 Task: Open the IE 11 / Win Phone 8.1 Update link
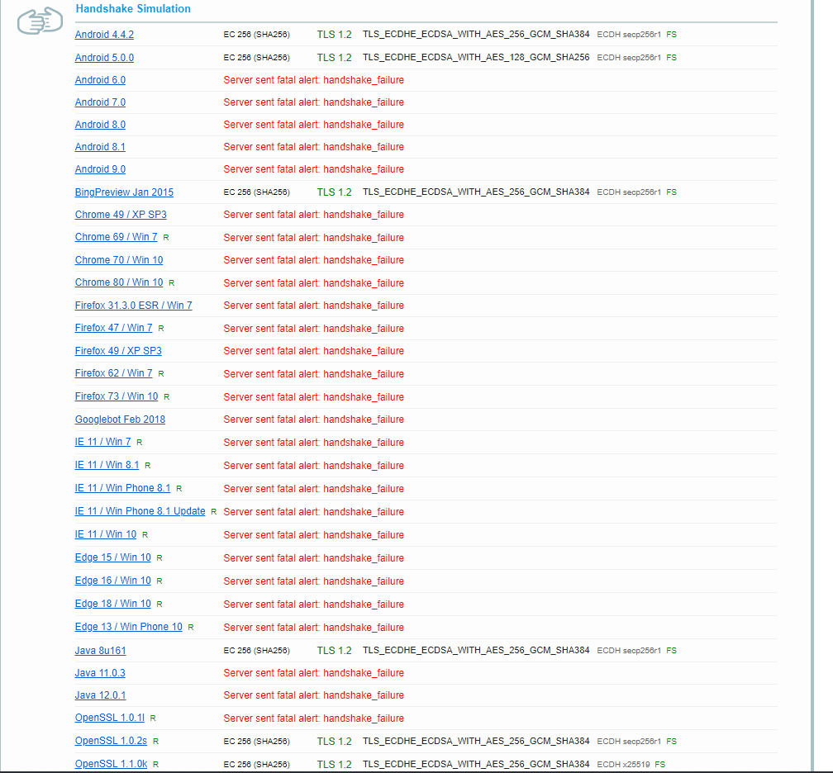click(x=140, y=511)
